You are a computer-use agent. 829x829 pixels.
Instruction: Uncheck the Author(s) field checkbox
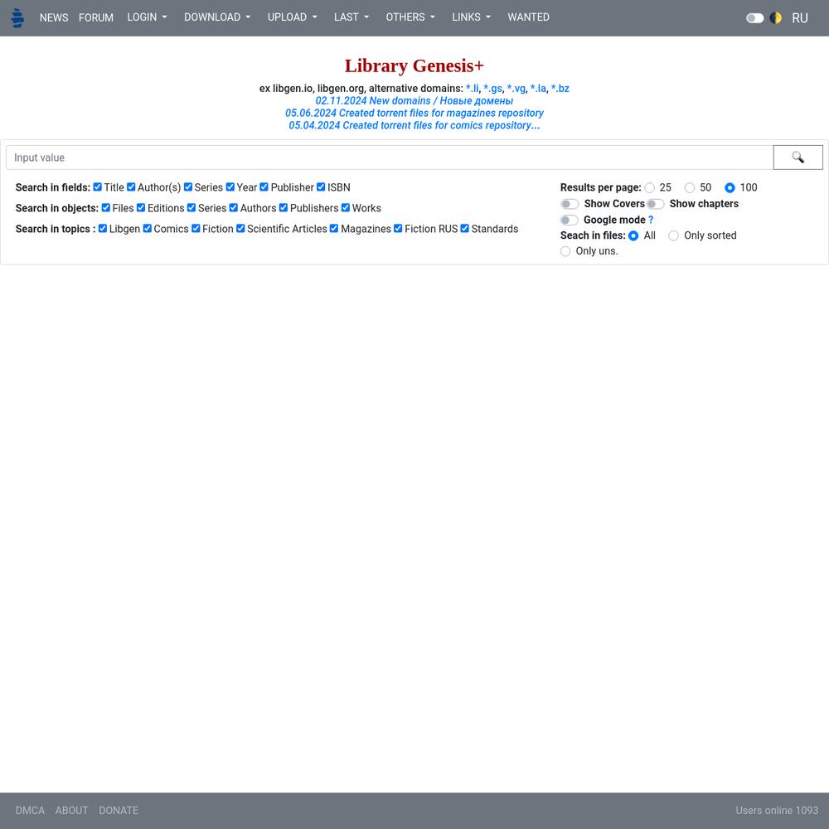pos(131,187)
